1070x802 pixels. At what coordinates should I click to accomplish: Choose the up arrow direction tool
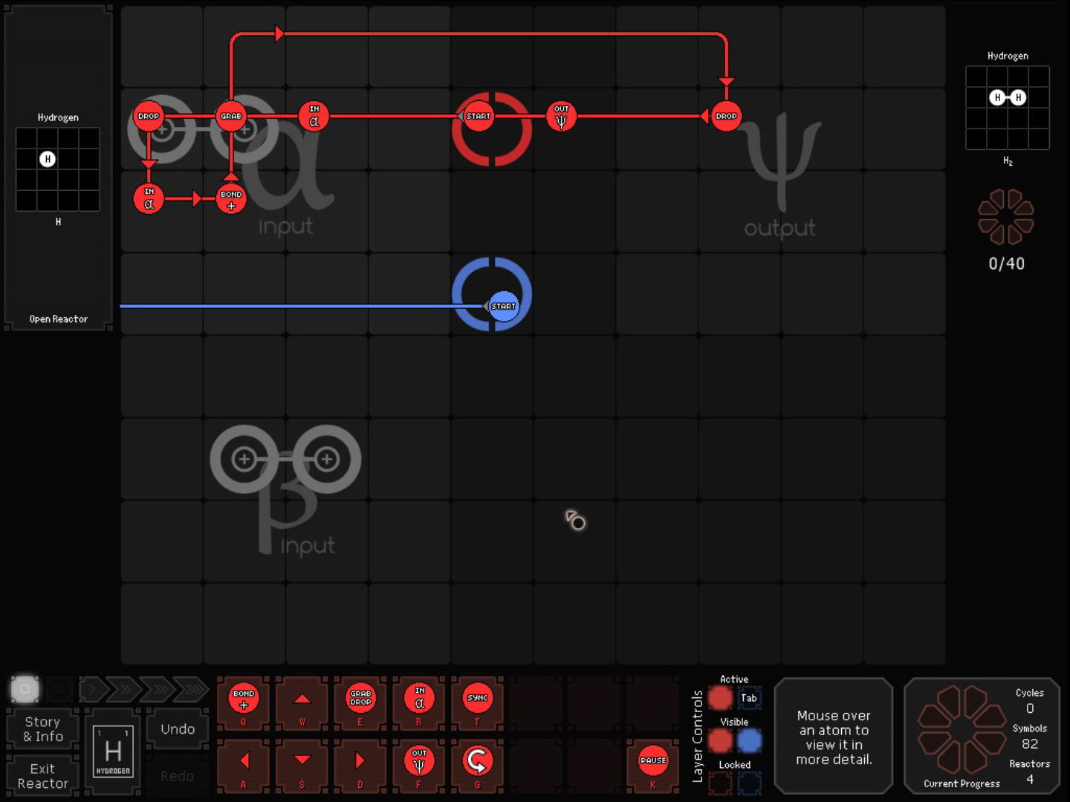pos(302,699)
